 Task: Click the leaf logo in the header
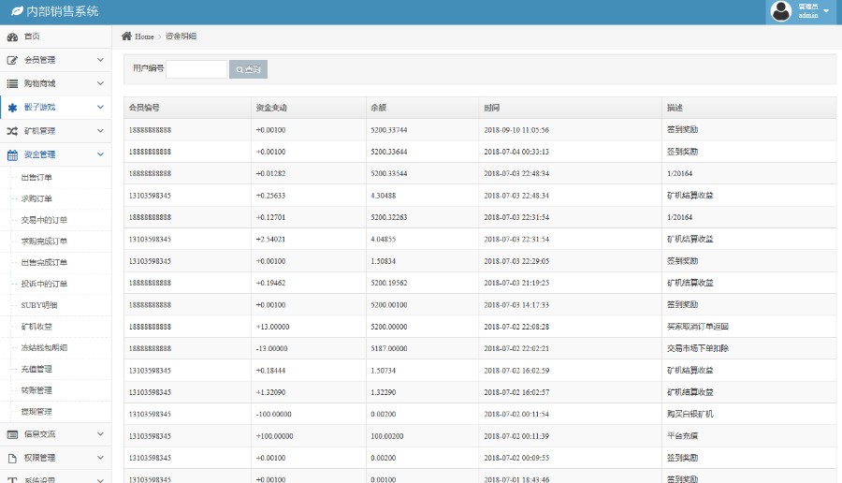17,11
